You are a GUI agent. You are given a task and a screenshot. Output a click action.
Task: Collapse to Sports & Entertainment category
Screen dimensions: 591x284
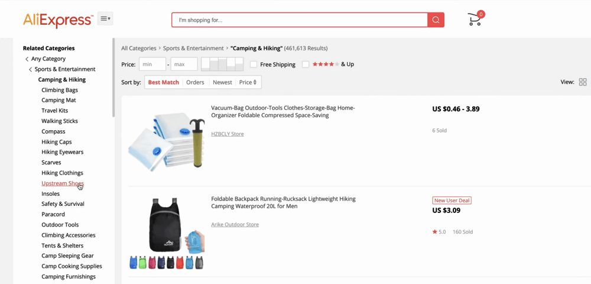(64, 69)
